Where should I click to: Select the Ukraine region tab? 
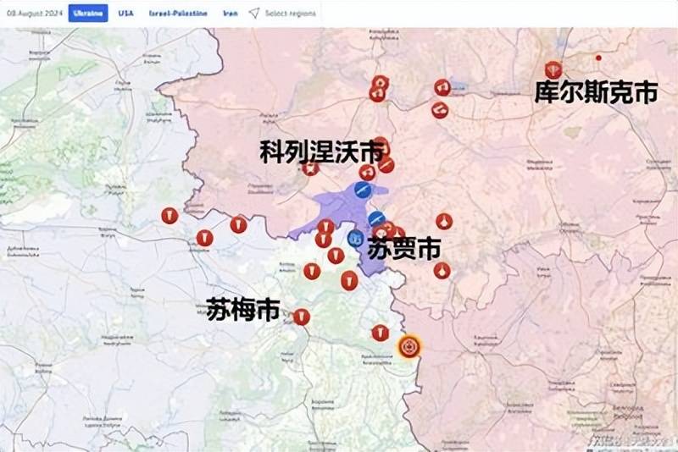[88, 14]
